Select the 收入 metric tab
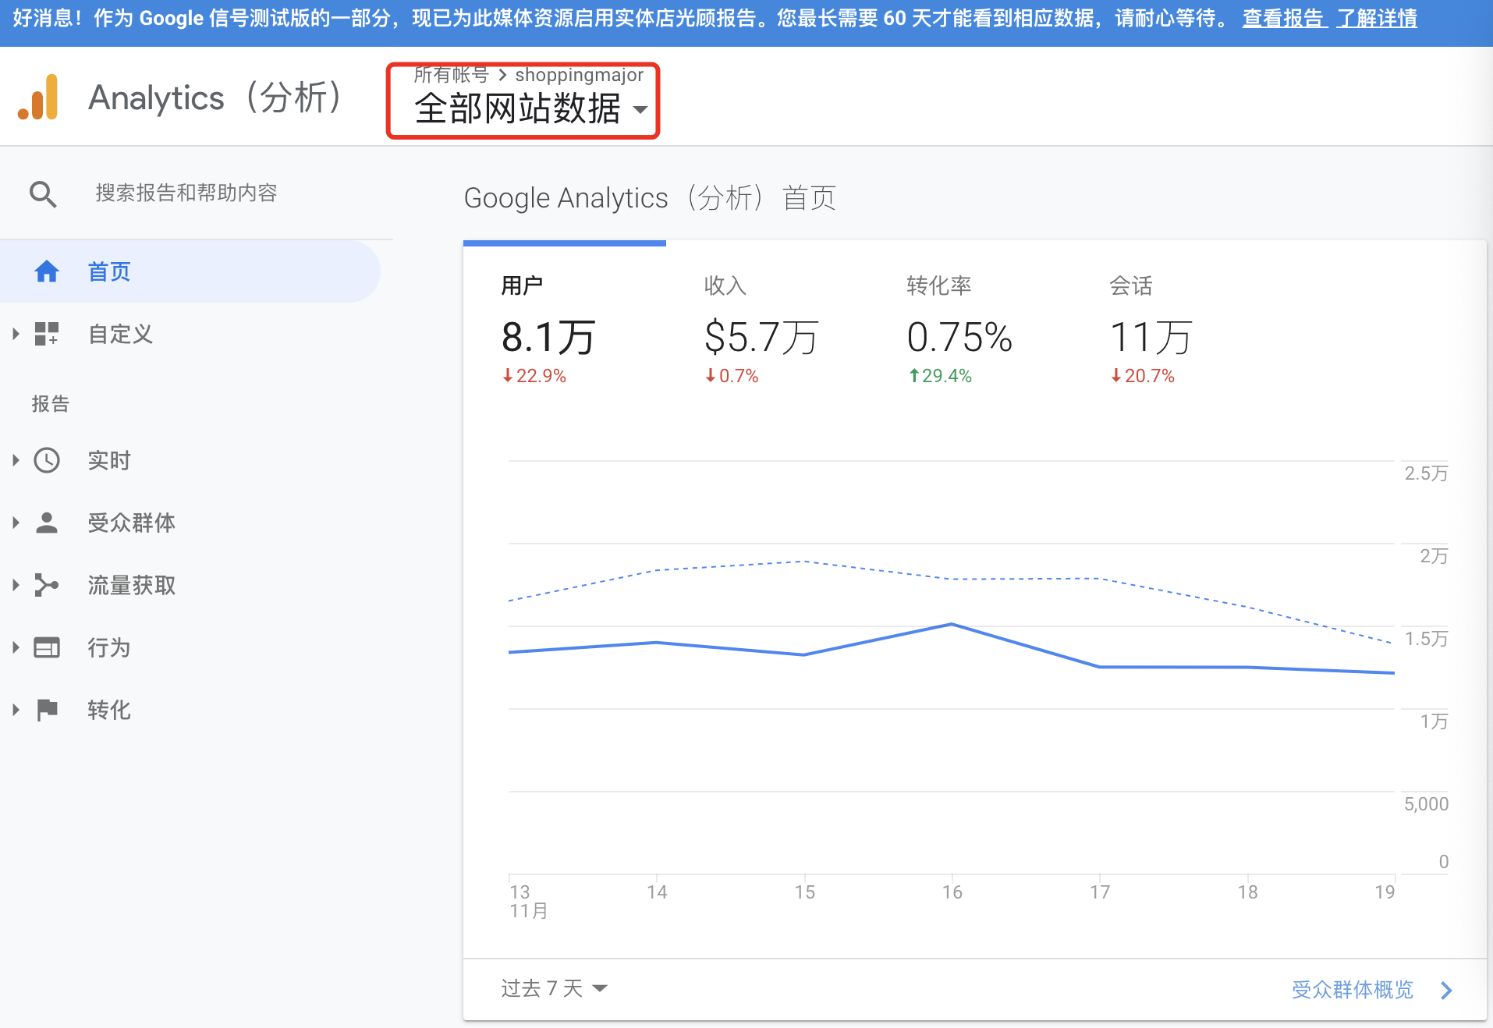1493x1028 pixels. click(761, 329)
